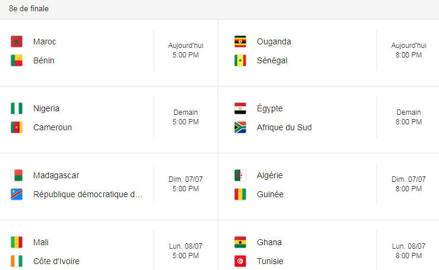Click the Cameroun flag icon

pos(17,127)
